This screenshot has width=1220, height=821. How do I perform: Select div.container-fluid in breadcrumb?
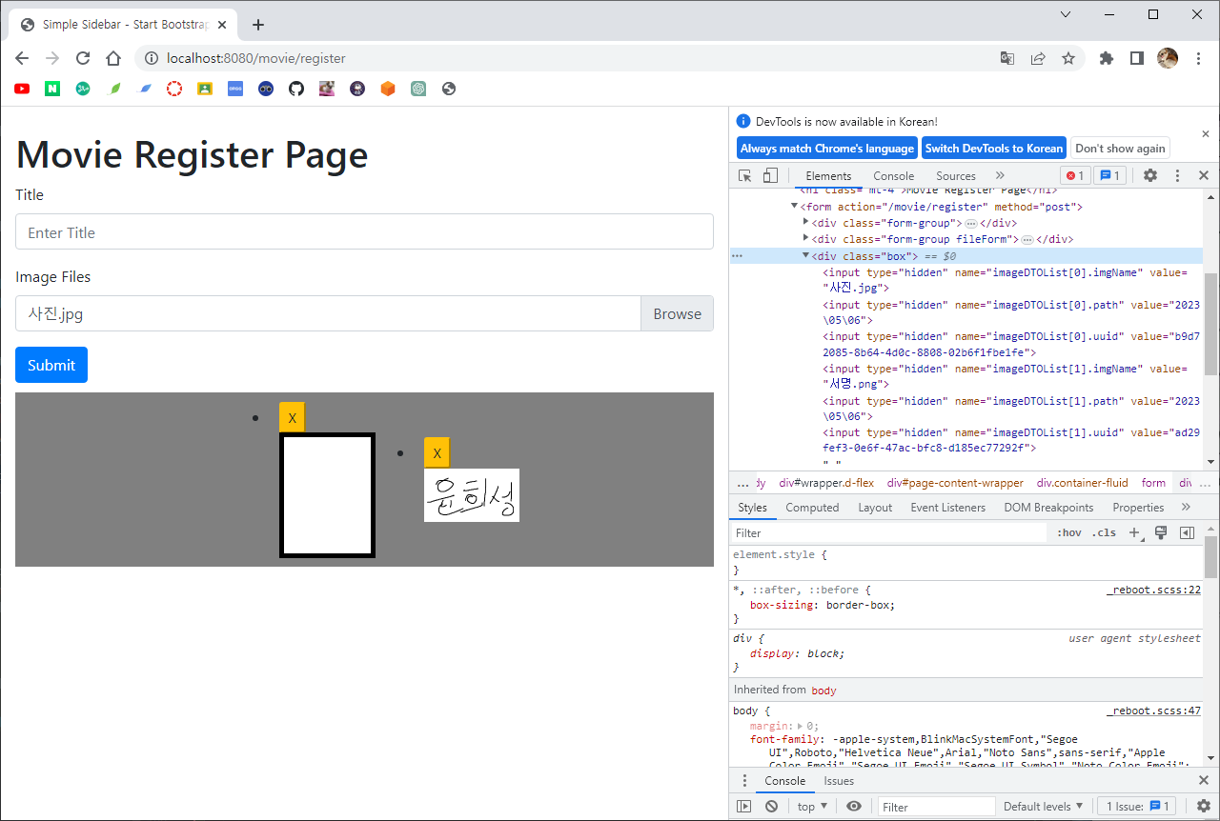tap(1082, 483)
